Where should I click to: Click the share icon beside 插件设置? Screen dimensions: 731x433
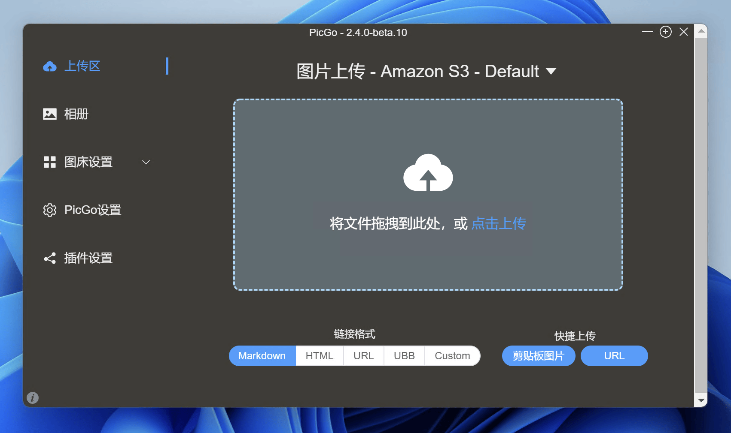click(x=50, y=258)
